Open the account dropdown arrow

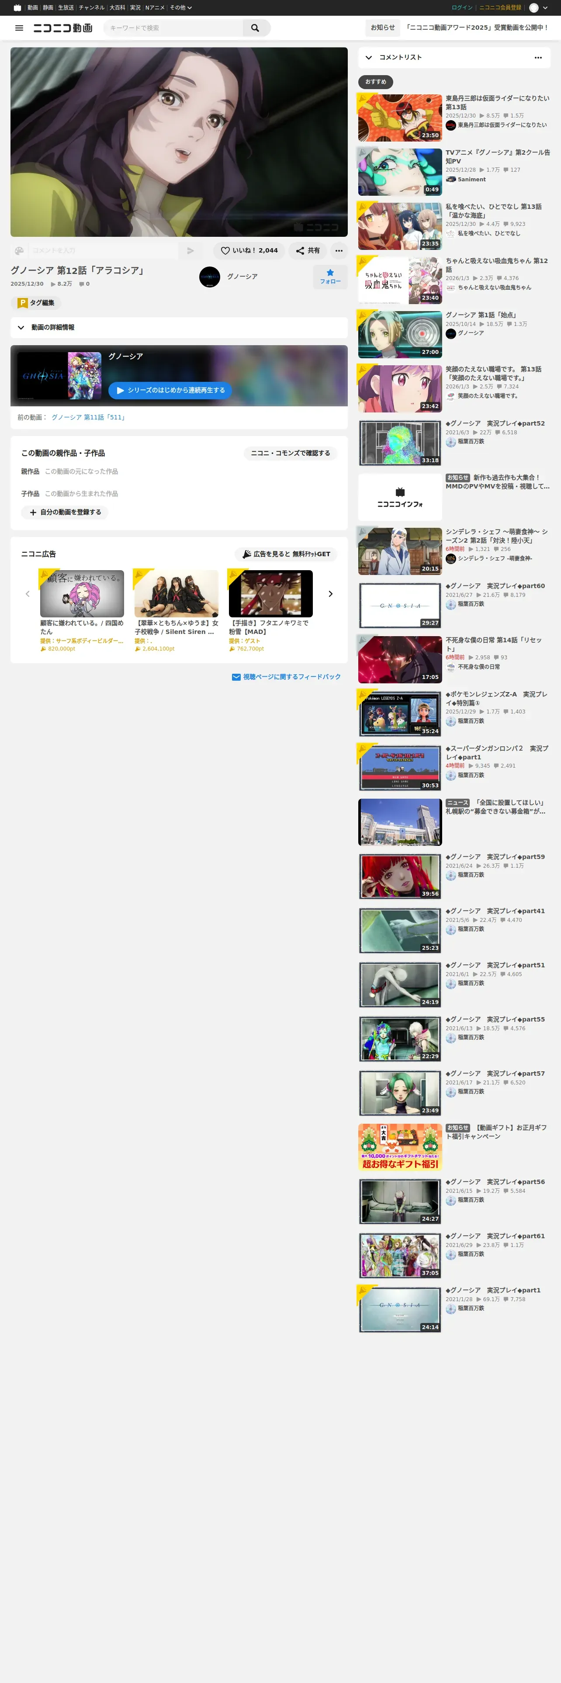tap(545, 8)
